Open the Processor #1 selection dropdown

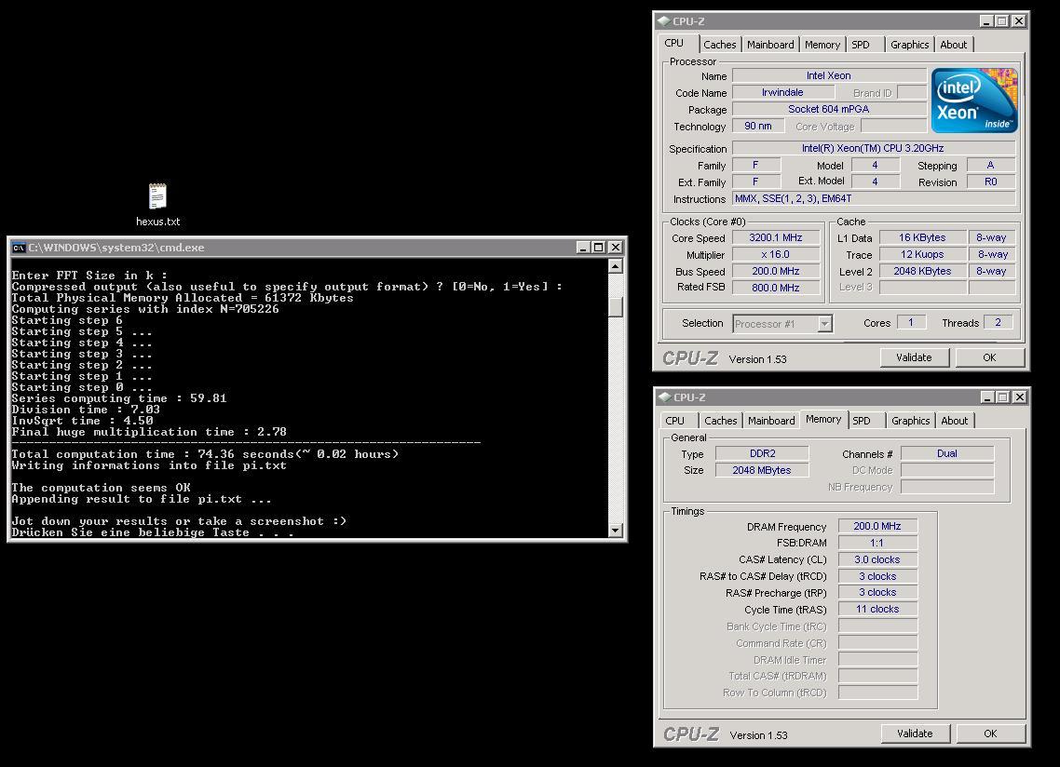pos(824,324)
